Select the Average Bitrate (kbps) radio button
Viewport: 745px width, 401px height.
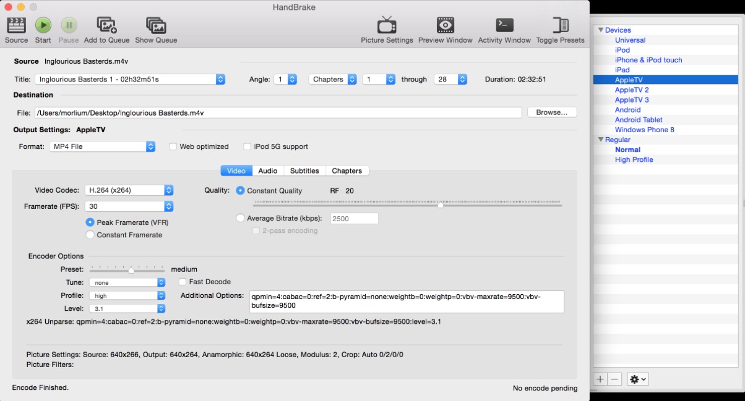(x=241, y=218)
